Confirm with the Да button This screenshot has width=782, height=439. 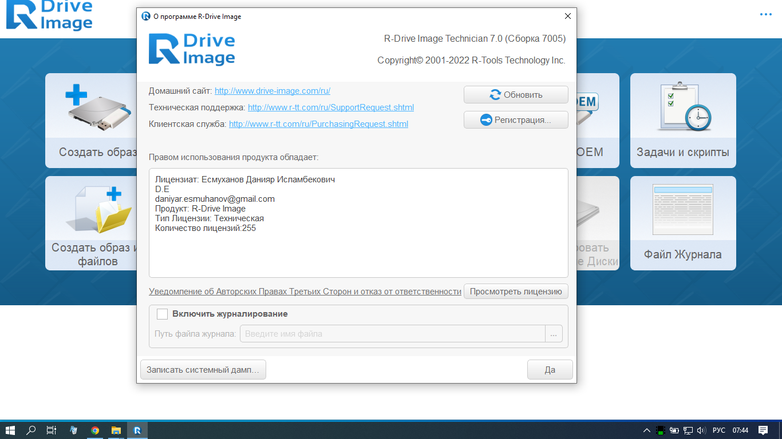[x=550, y=370]
